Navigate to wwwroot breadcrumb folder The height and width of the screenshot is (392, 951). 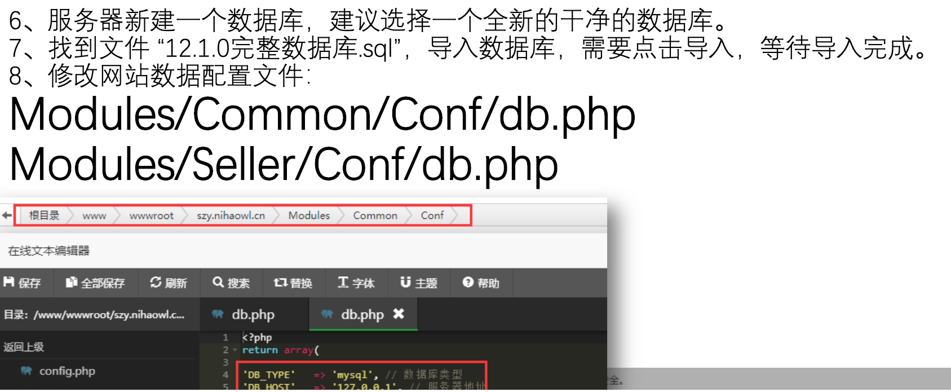tap(152, 215)
